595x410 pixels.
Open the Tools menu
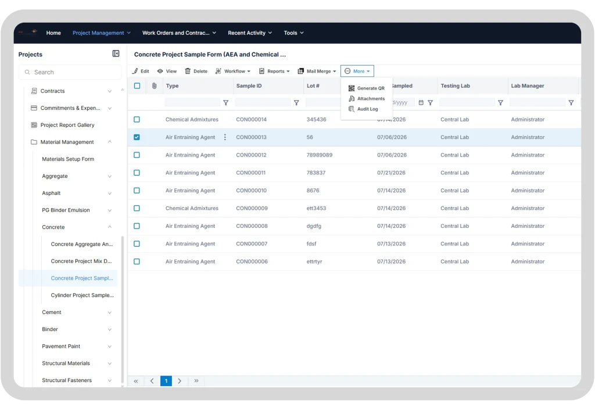point(293,33)
